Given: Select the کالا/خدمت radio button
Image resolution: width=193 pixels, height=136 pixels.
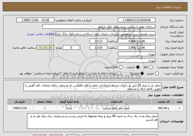Looking at the screenshot, I should coord(121,67).
